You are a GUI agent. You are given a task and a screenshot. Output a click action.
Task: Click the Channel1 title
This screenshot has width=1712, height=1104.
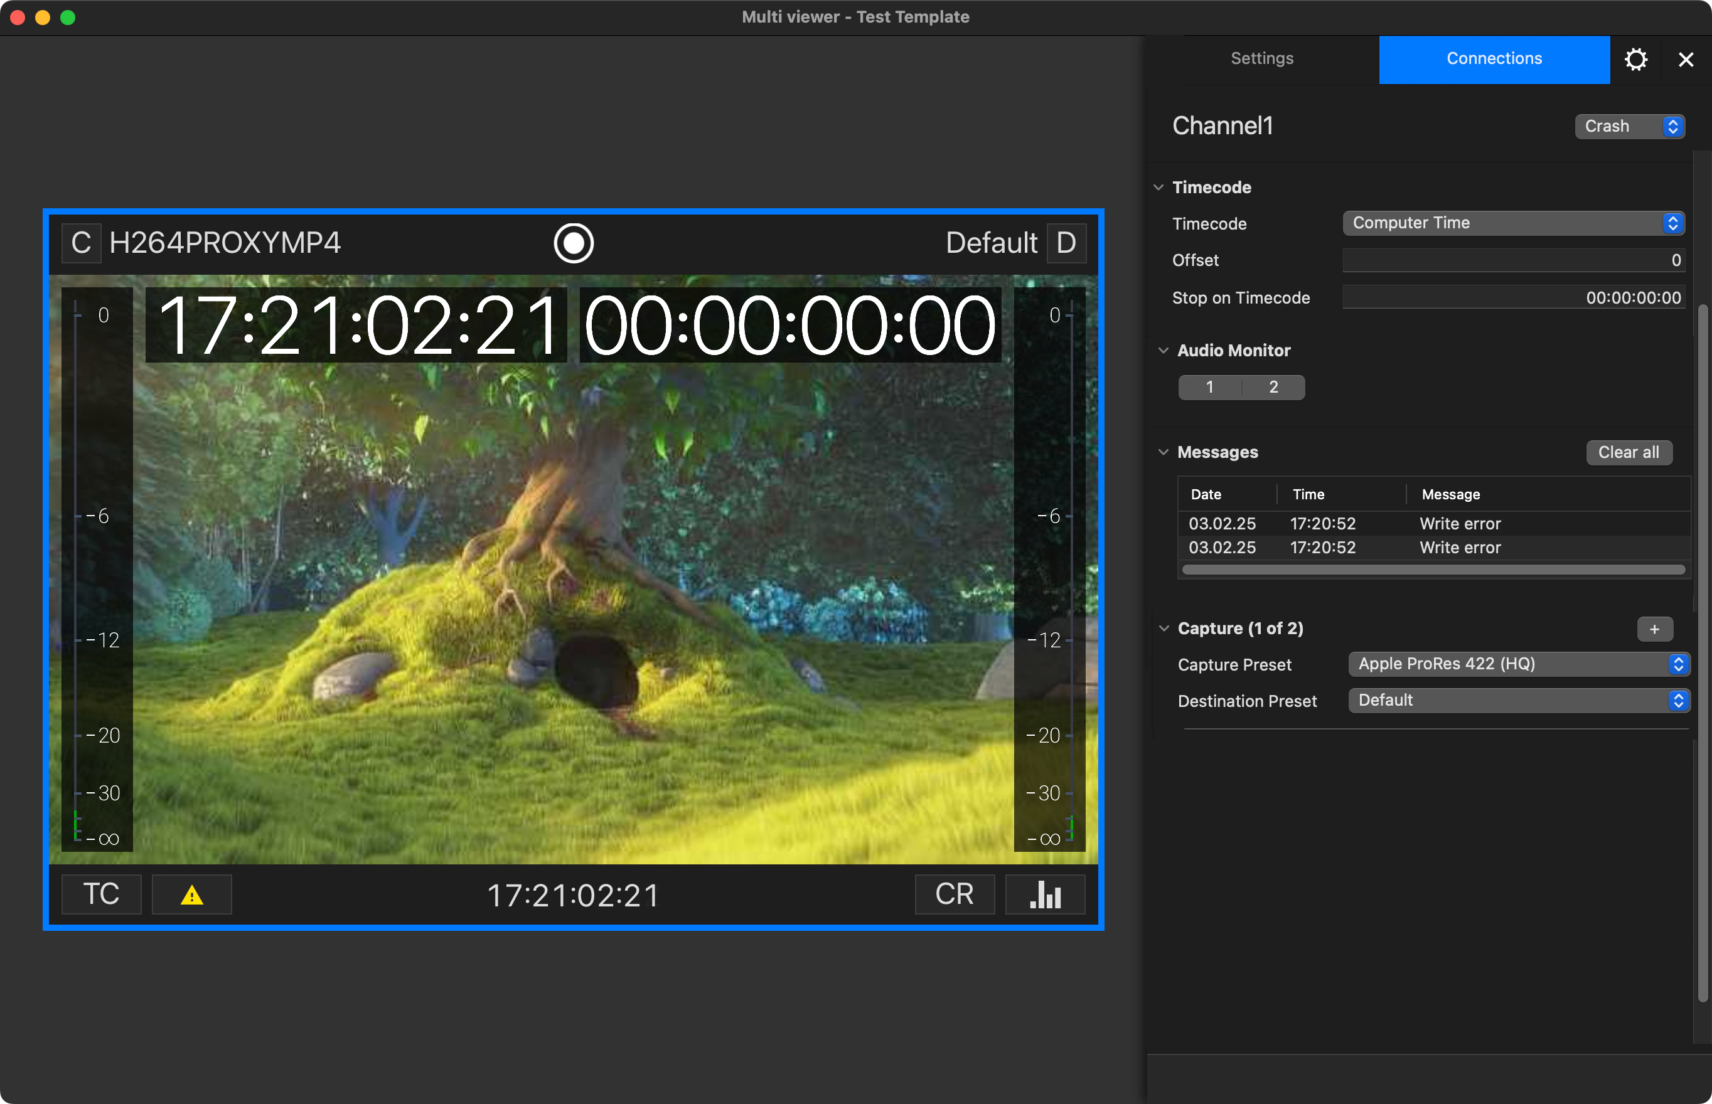[x=1222, y=126]
